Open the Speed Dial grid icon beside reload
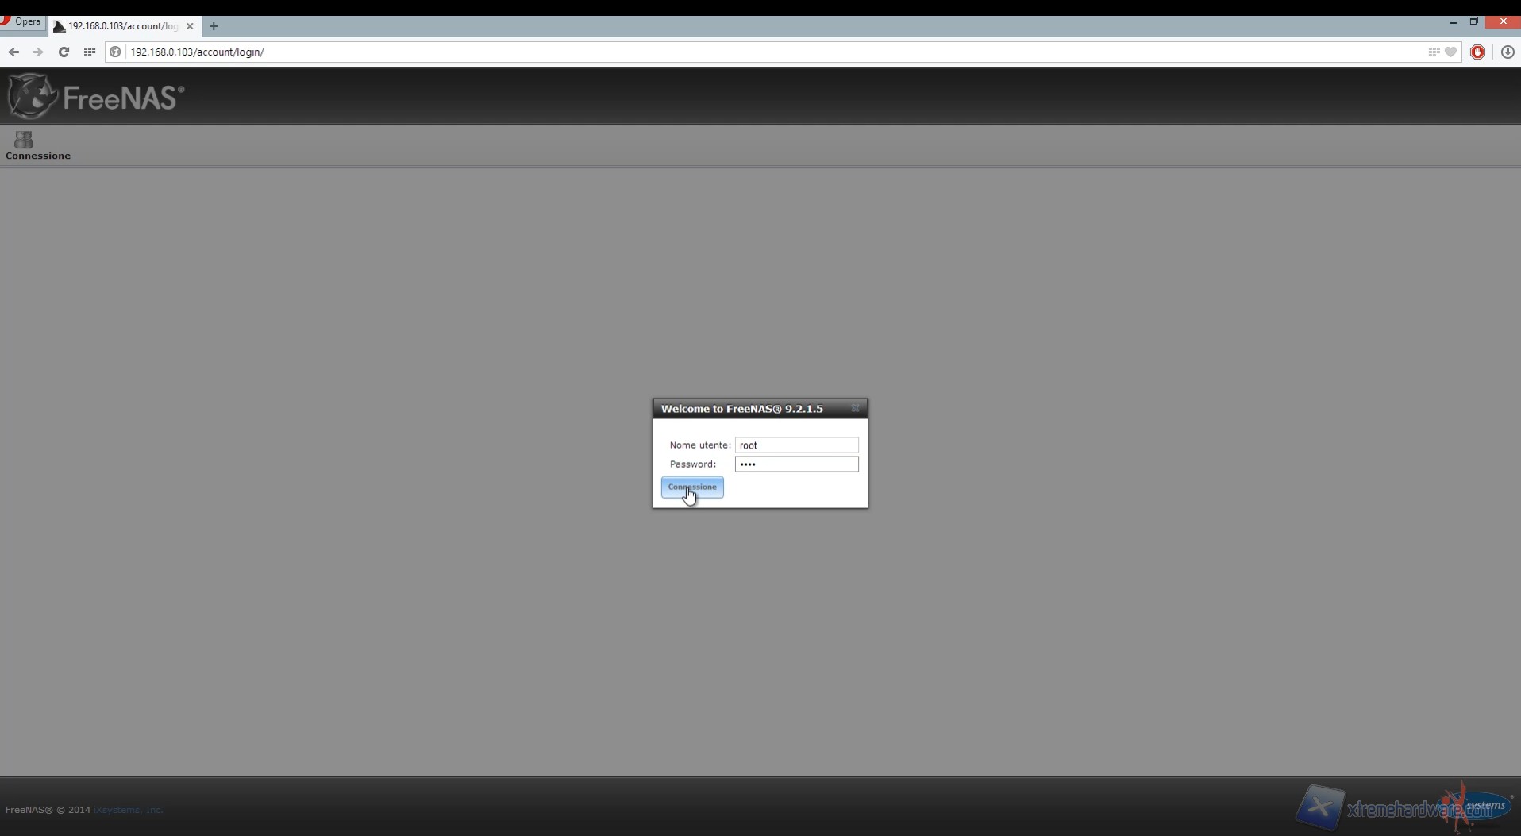The width and height of the screenshot is (1521, 836). (x=90, y=52)
